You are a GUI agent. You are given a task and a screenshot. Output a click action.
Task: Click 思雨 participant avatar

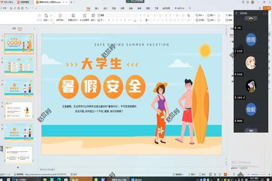click(251, 39)
